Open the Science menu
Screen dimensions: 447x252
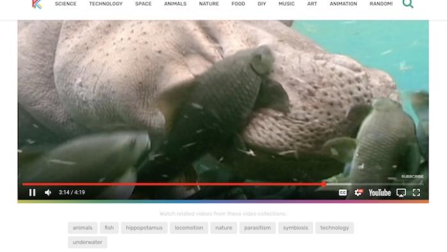pos(66,4)
